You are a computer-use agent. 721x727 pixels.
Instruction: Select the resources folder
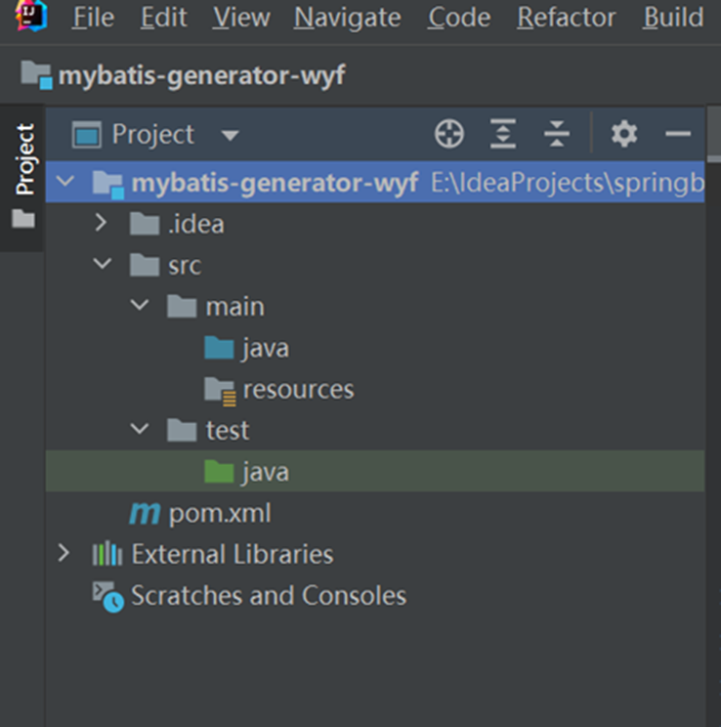coord(299,390)
